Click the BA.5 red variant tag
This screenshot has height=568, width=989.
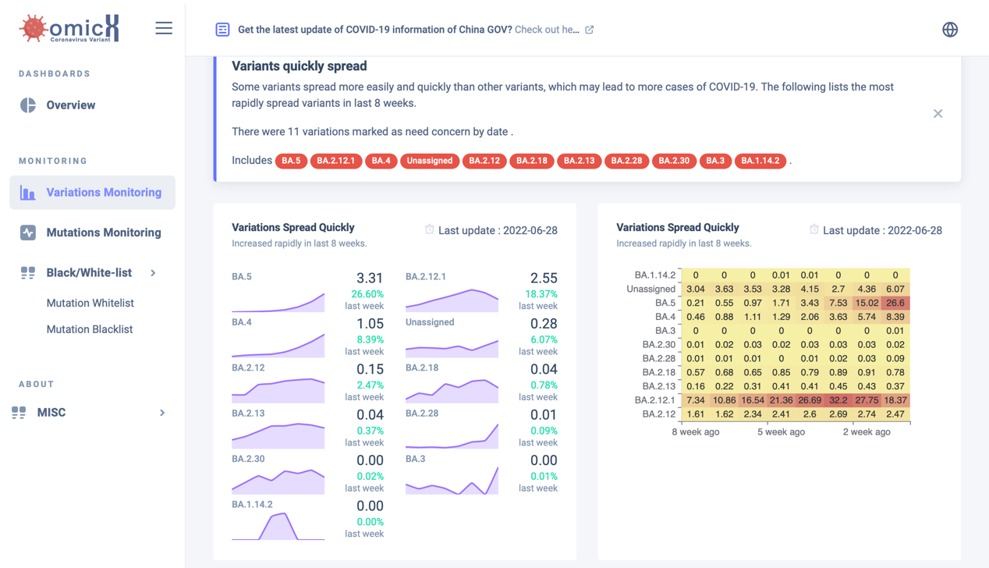click(x=291, y=161)
